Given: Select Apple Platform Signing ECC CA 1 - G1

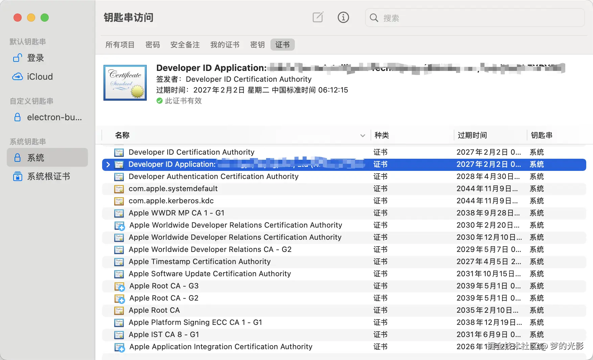Looking at the screenshot, I should pyautogui.click(x=344, y=323).
